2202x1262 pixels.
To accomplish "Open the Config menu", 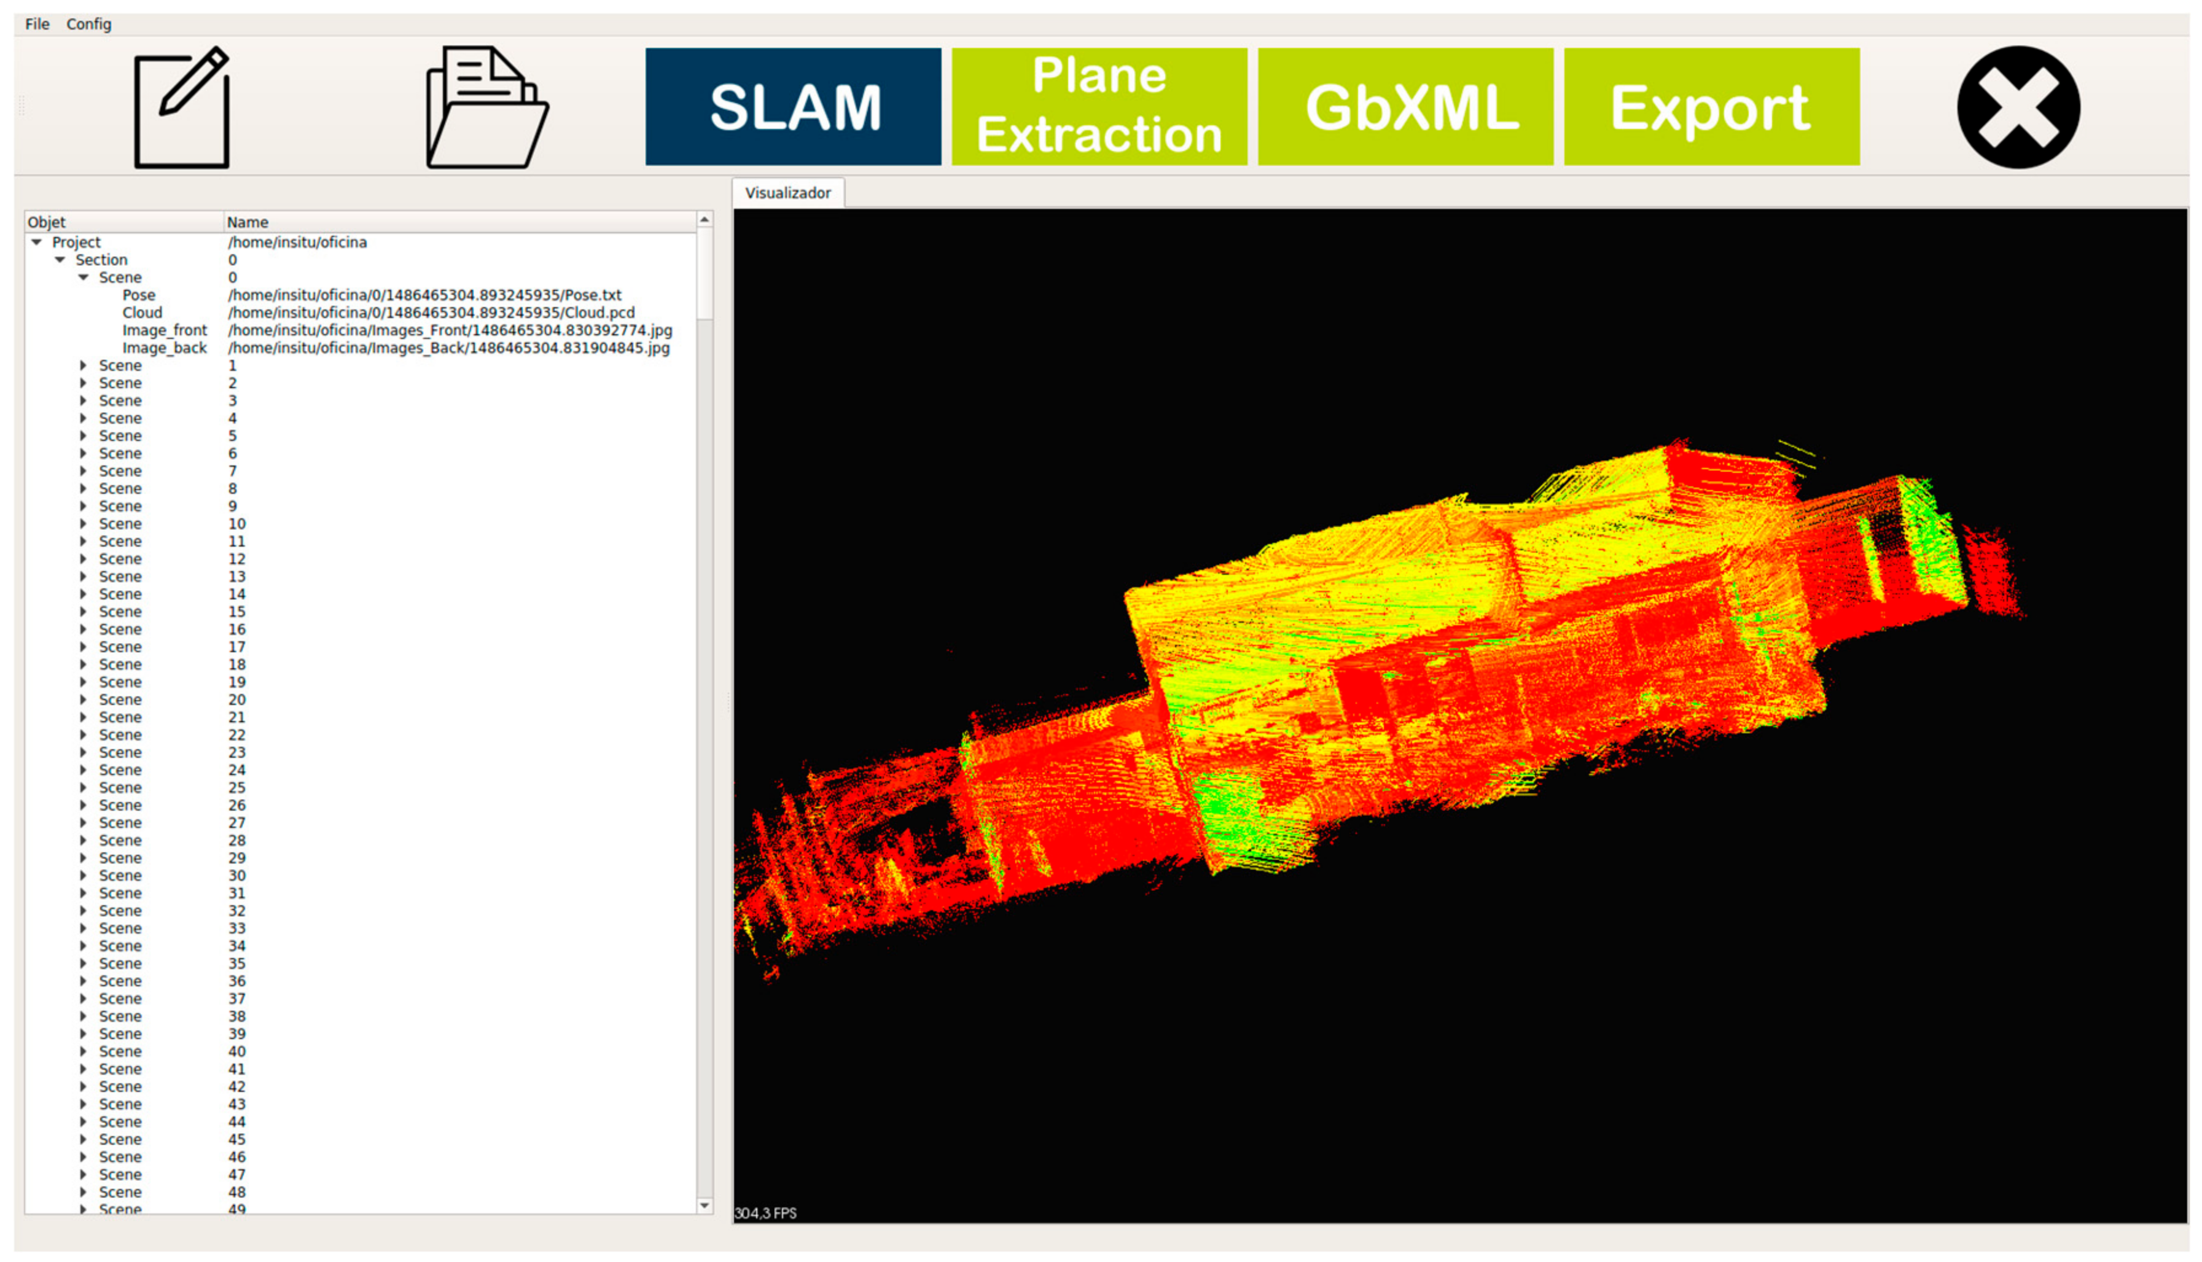I will pos(88,25).
